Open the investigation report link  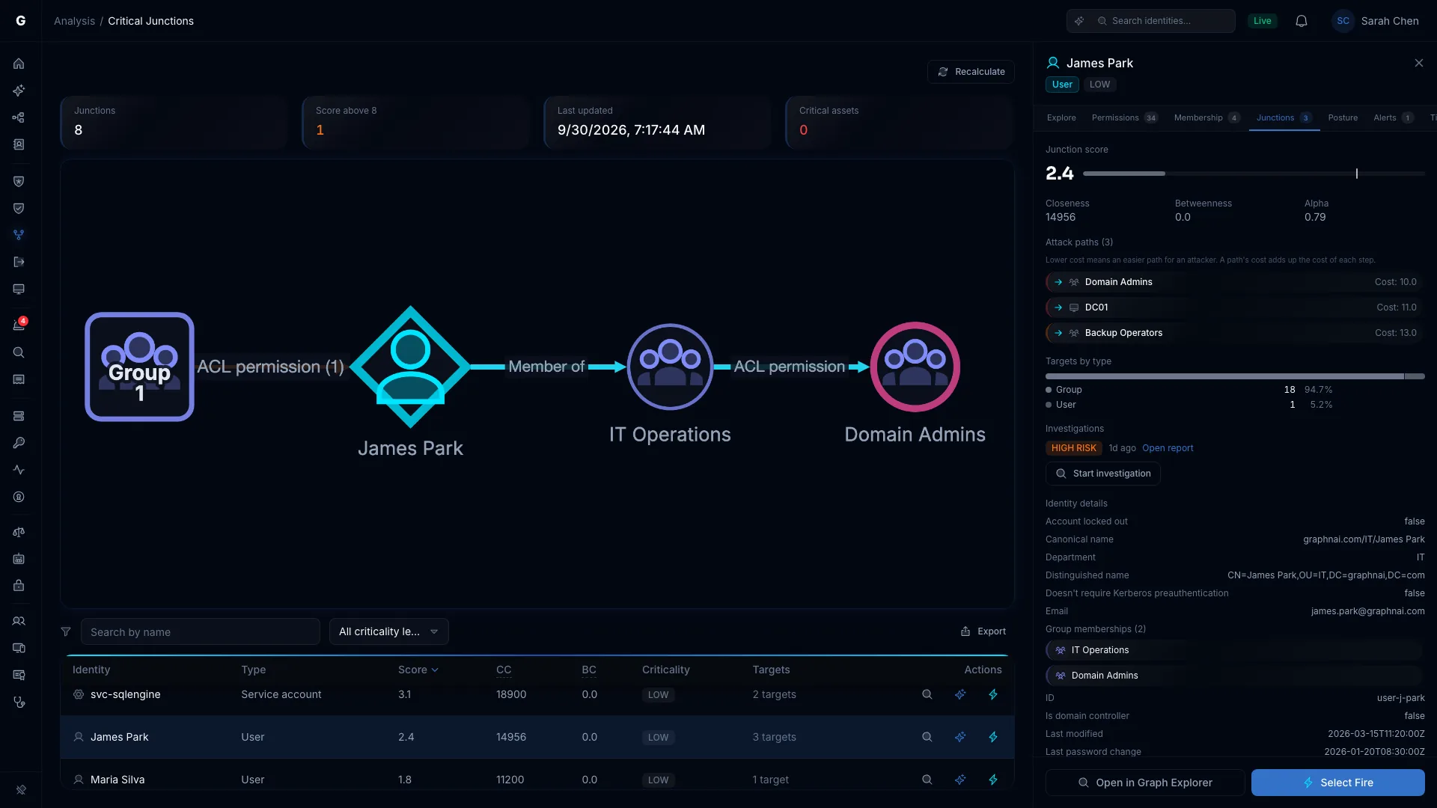[x=1168, y=448]
